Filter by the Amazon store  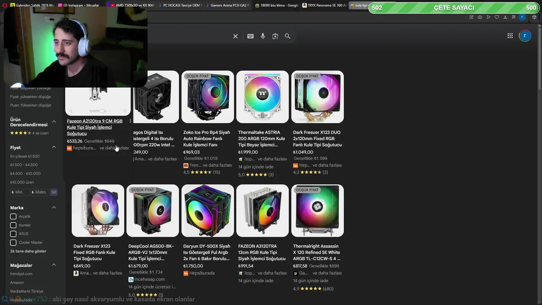coord(17,283)
